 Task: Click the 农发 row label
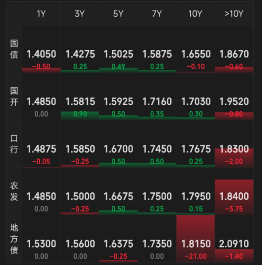[14, 191]
